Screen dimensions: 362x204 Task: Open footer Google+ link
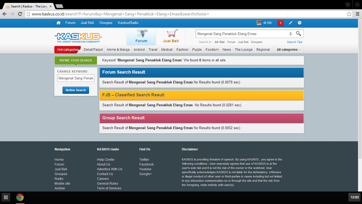pyautogui.click(x=146, y=174)
